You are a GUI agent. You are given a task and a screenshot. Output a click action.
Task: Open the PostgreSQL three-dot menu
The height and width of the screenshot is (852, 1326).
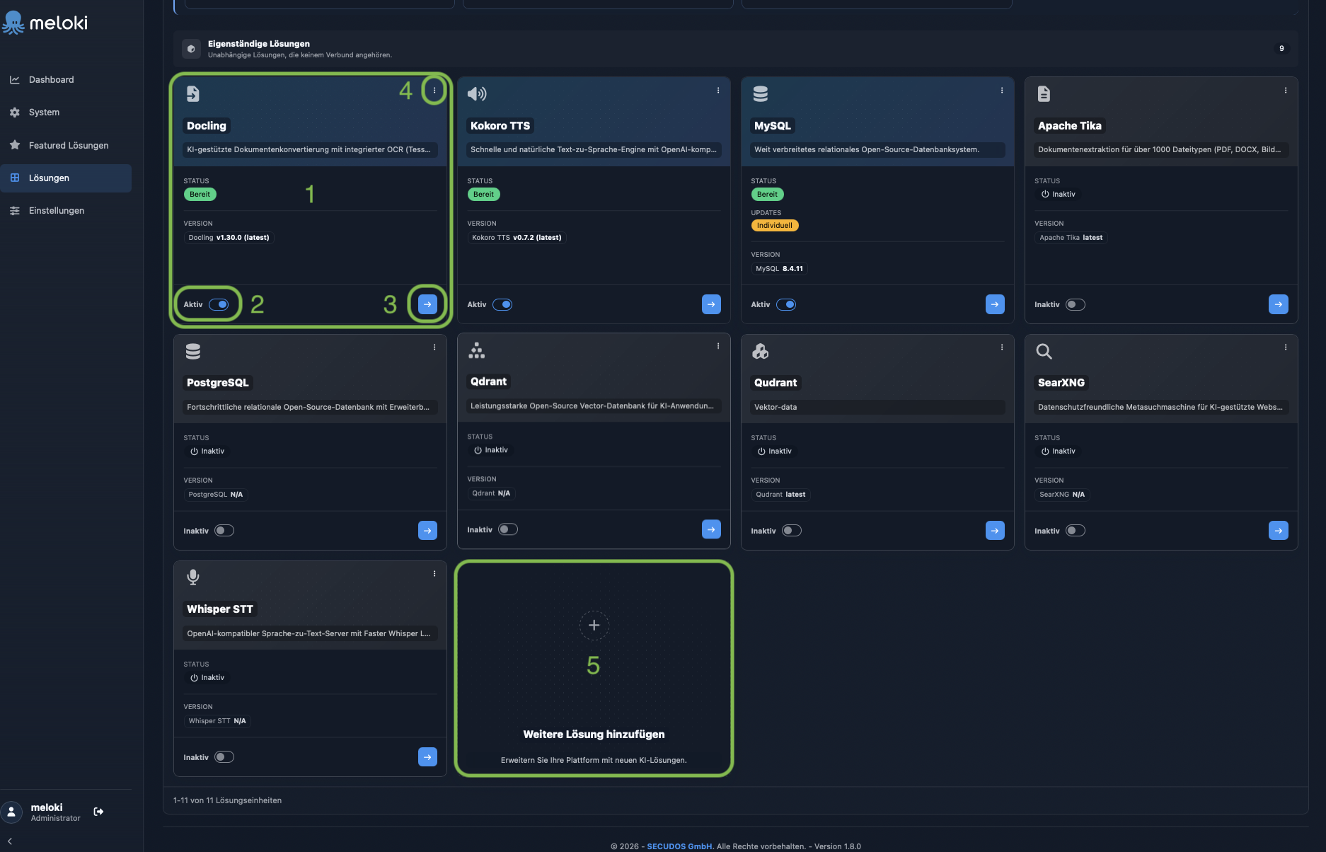point(434,347)
